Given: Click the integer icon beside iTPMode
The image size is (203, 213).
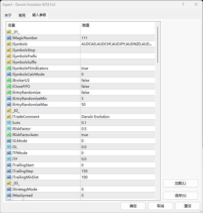Looking at the screenshot, I should coord(9,153).
